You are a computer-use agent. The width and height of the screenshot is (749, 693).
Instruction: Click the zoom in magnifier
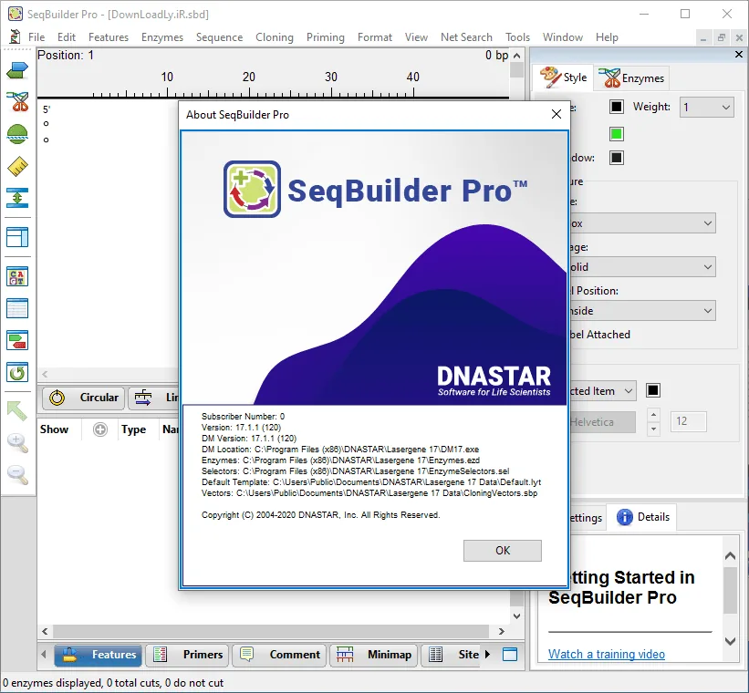point(17,443)
